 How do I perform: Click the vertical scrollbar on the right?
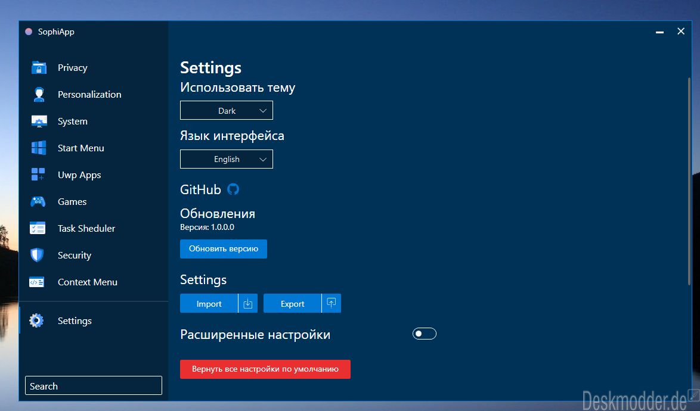tap(689, 181)
